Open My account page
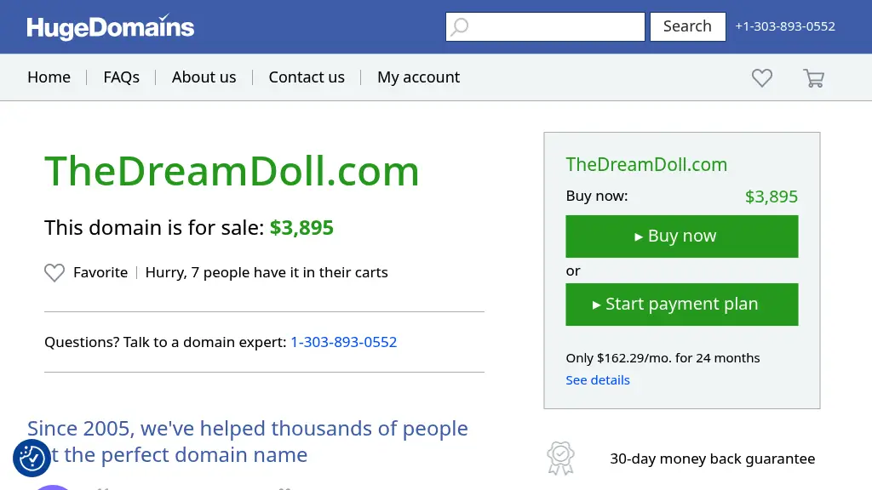This screenshot has height=490, width=872. 418,77
